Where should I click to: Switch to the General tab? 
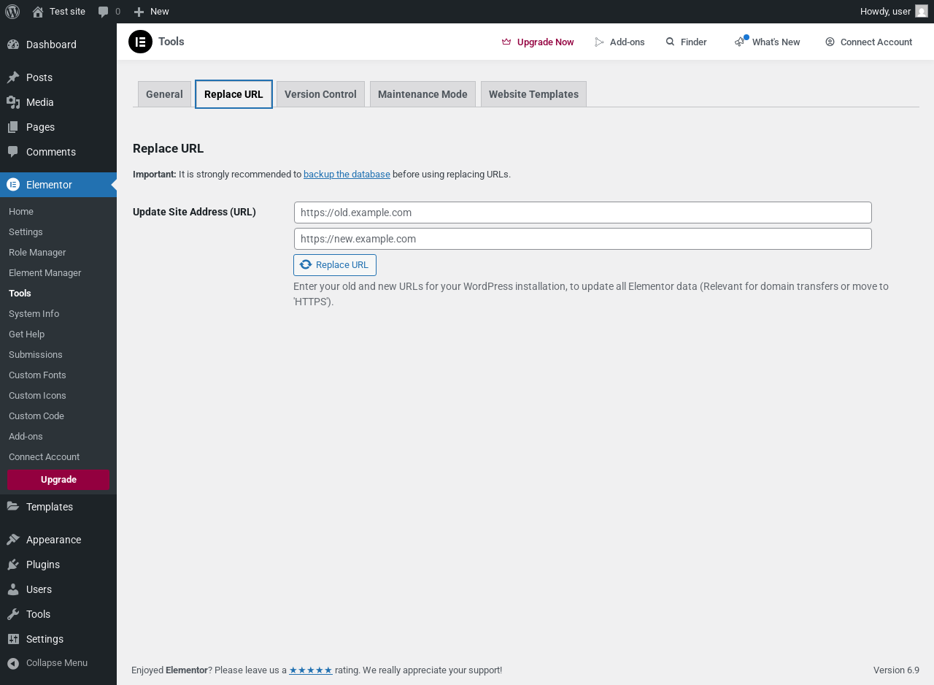(x=164, y=94)
